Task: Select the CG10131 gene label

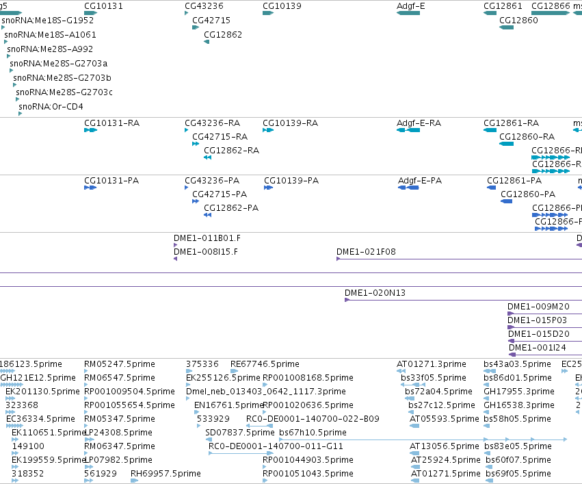Action: 103,6
